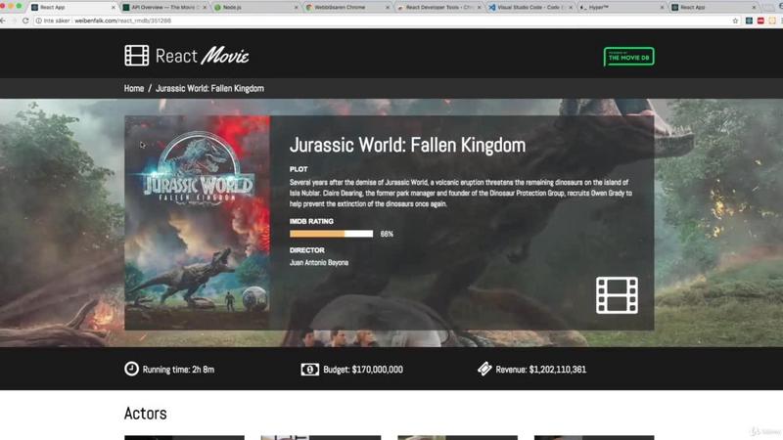Go back using browser back arrow
The image size is (783, 440).
4,21
